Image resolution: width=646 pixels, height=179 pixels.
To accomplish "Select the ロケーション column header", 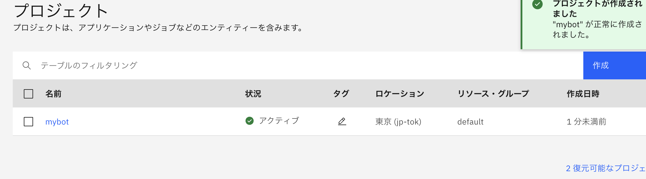I will [400, 94].
